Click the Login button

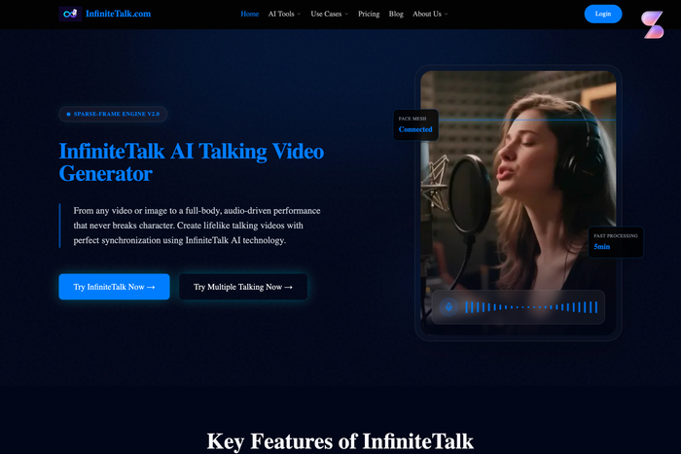(x=603, y=14)
